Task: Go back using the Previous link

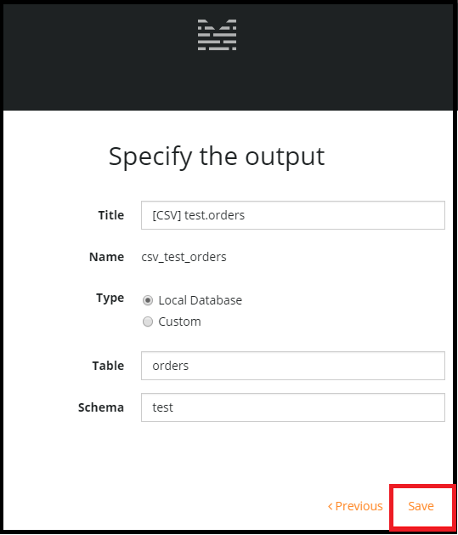Action: tap(355, 506)
